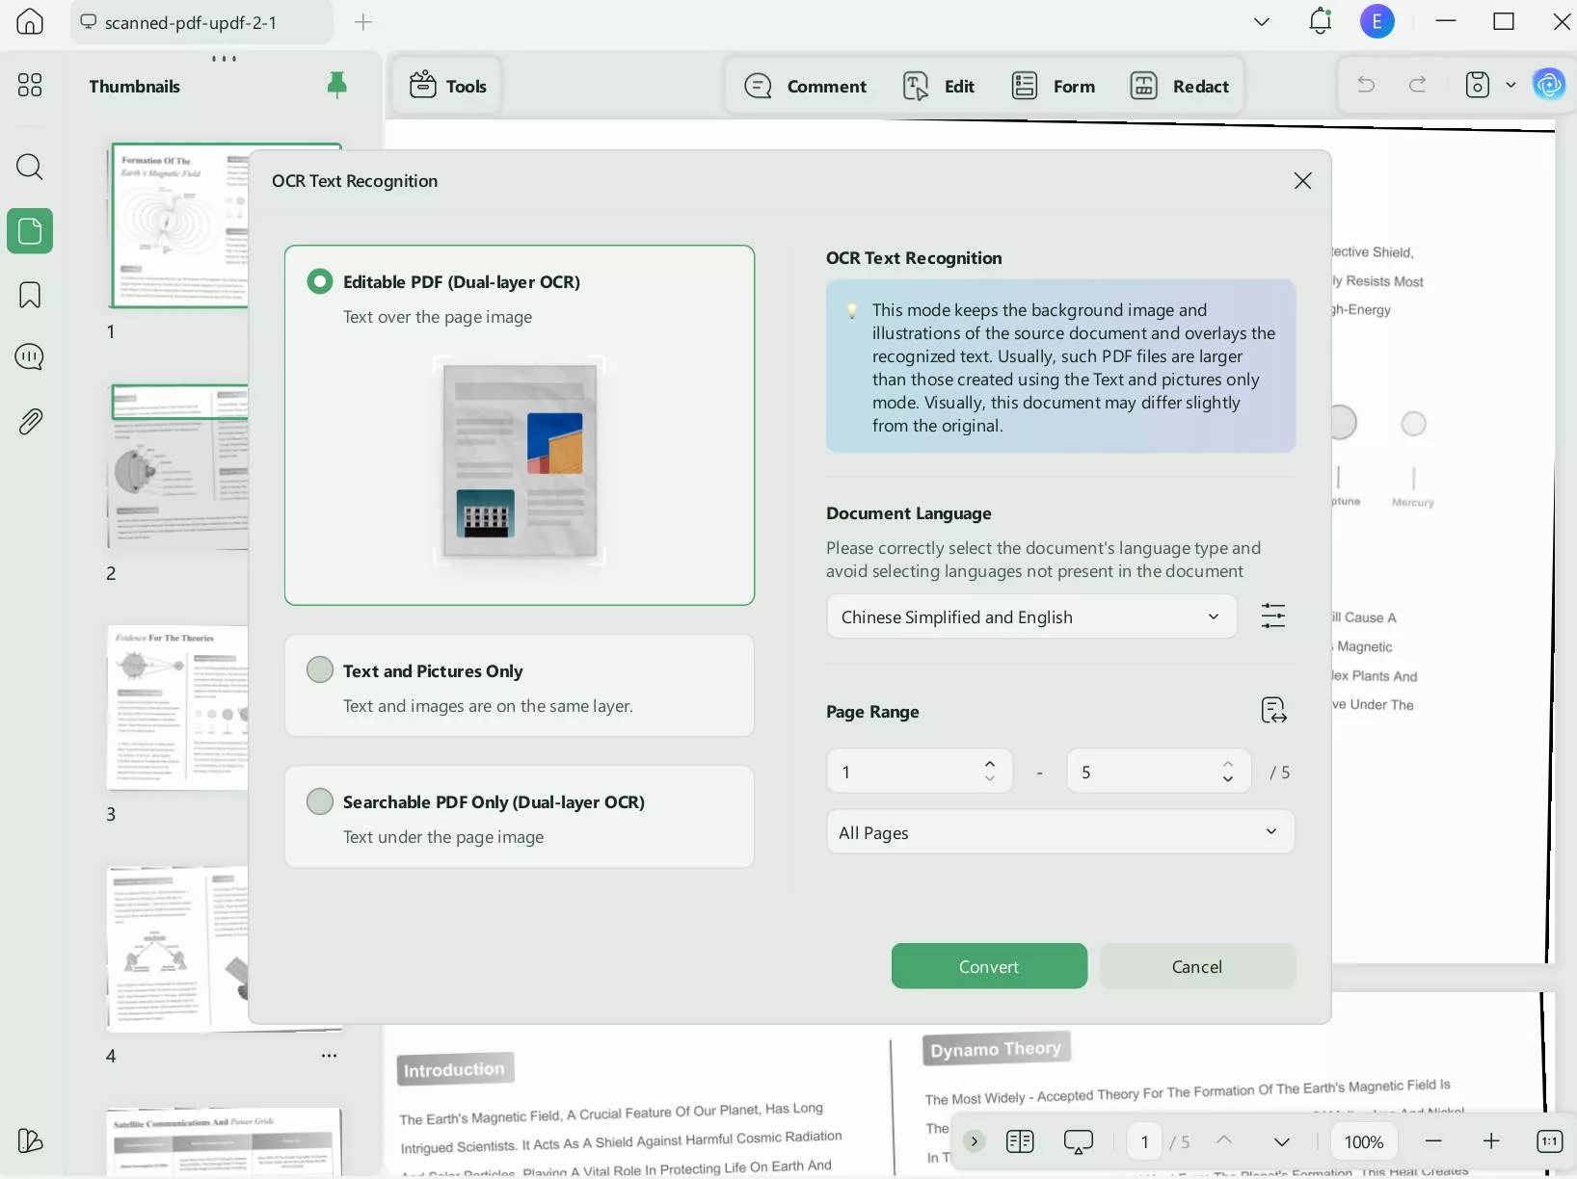Open the notifications bell
Viewport: 1577px width, 1179px height.
(1320, 21)
